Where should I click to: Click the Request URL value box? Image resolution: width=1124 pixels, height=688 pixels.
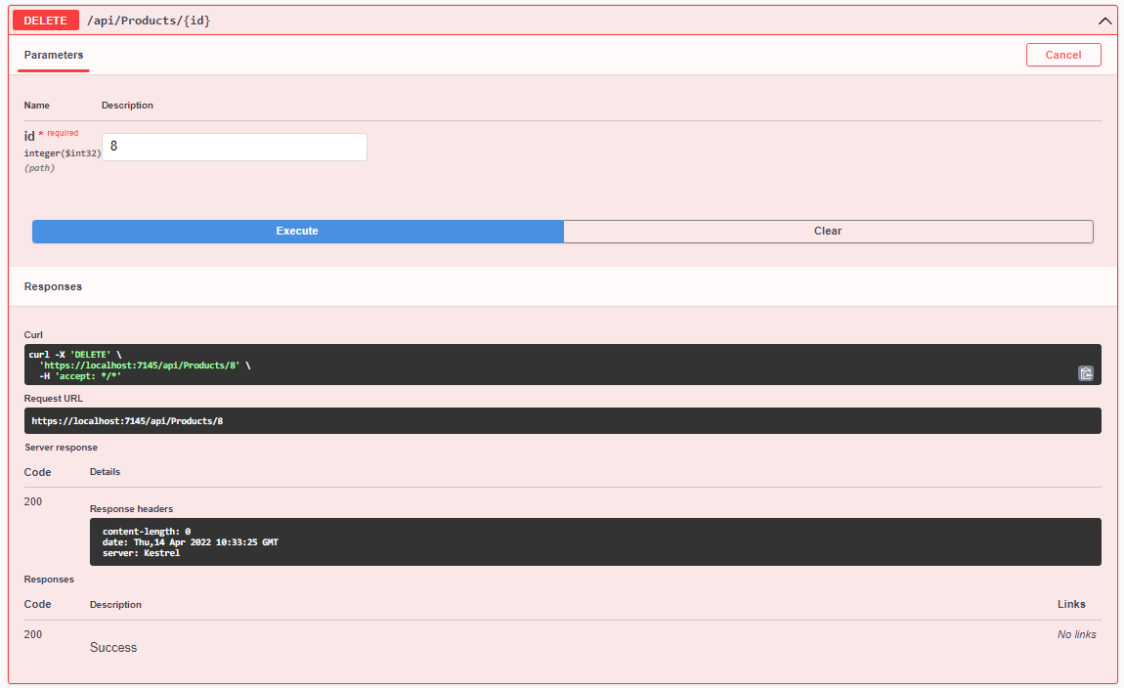point(563,420)
